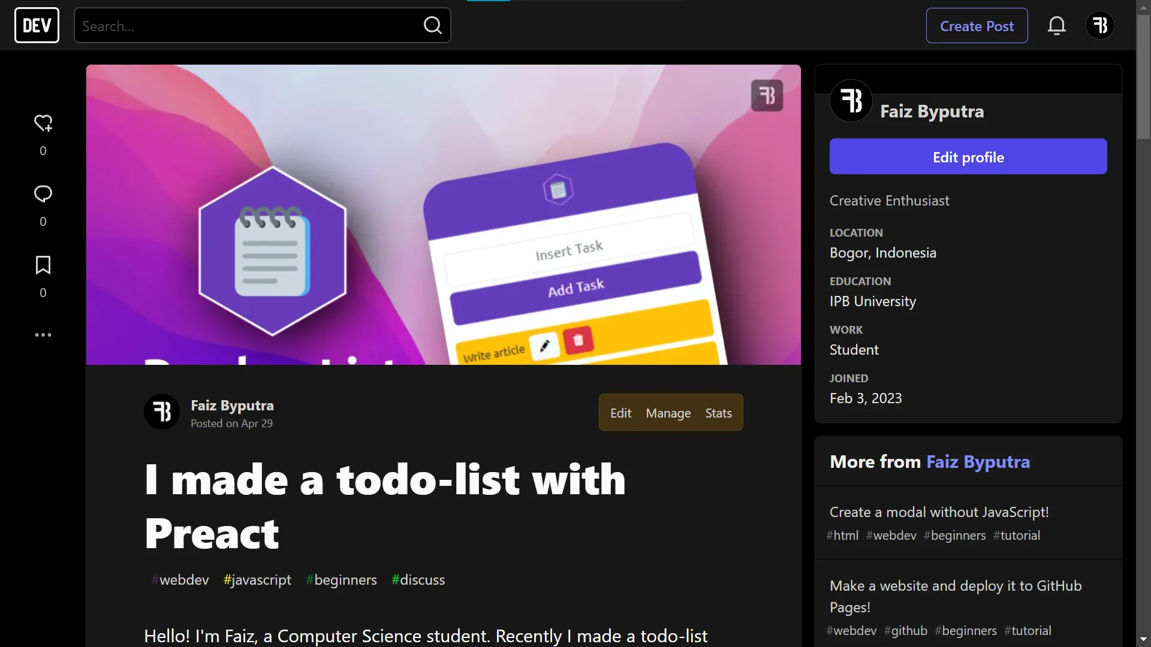Open 'Make a website and deploy it to GitHub Pages!'
The image size is (1151, 647).
click(956, 596)
